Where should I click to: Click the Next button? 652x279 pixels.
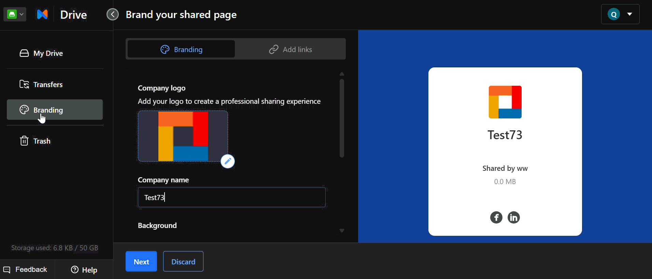click(x=141, y=261)
